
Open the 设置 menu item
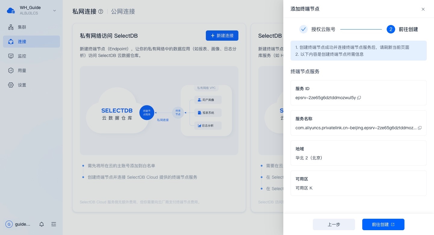click(31, 85)
